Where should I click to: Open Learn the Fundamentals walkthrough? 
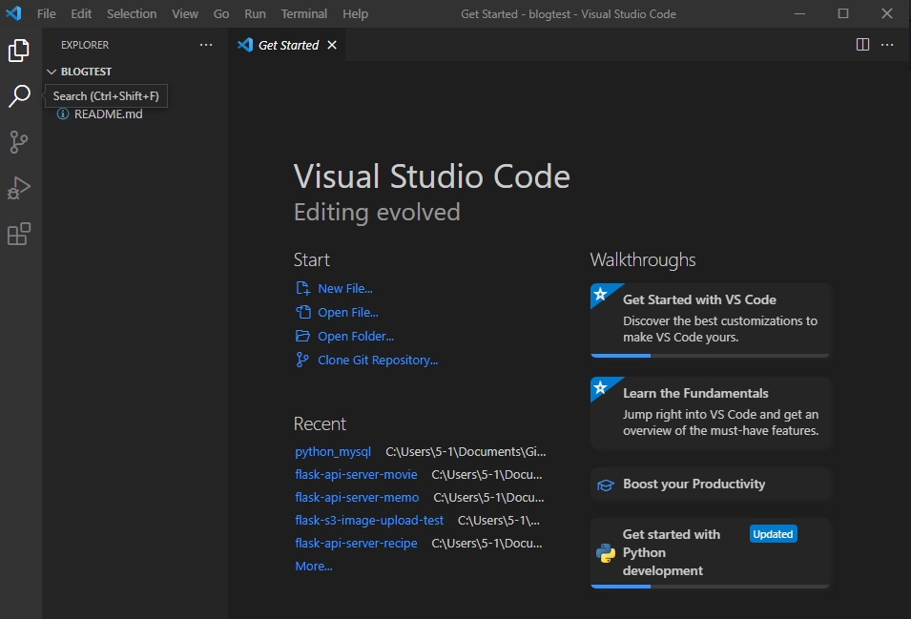pyautogui.click(x=710, y=413)
